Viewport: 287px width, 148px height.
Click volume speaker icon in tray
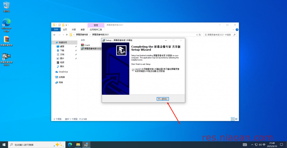tap(260, 145)
